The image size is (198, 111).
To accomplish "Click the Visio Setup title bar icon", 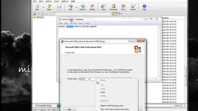I will coord(62,41).
